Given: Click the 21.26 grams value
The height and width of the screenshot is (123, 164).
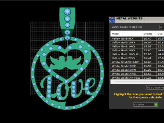Looking at the screenshot, I should coord(148,78).
